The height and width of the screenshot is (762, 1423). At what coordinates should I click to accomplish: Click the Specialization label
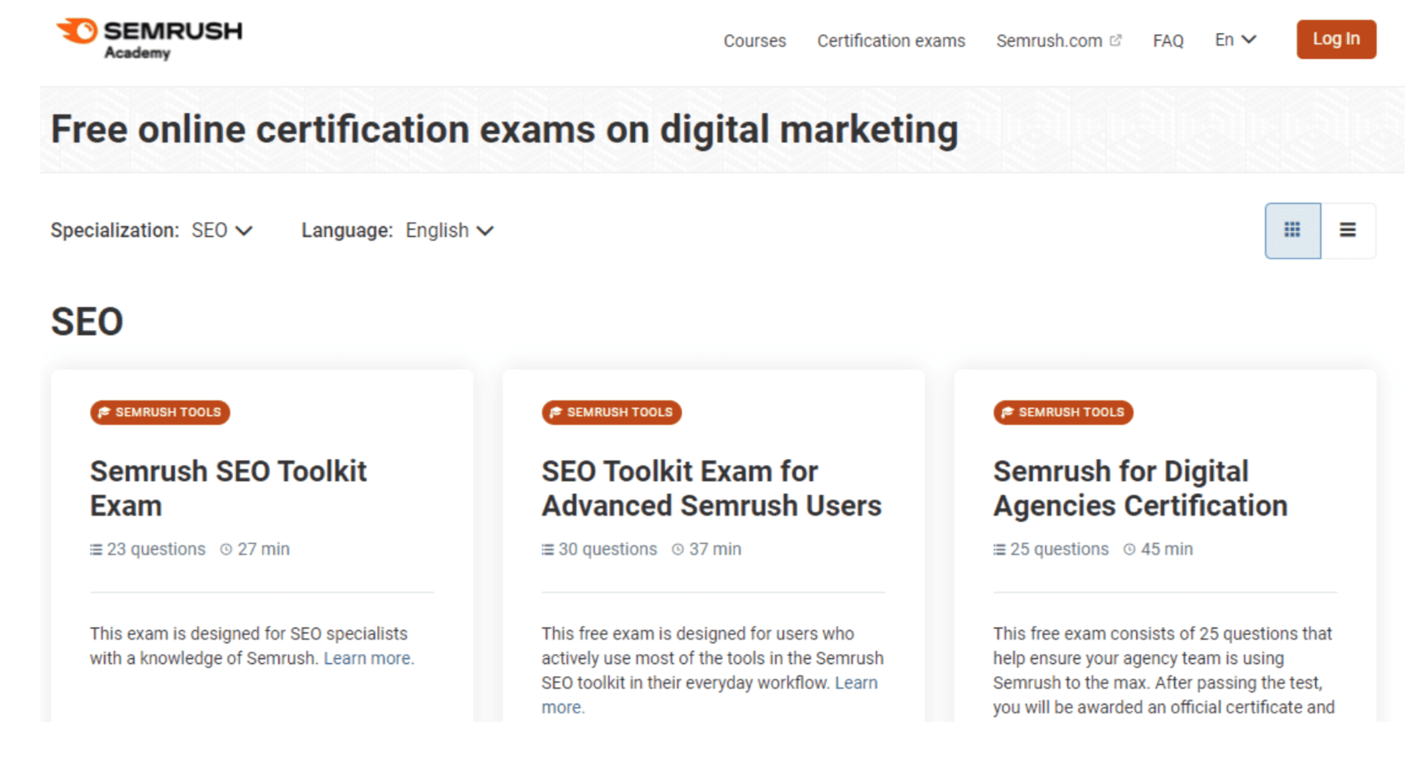[114, 230]
